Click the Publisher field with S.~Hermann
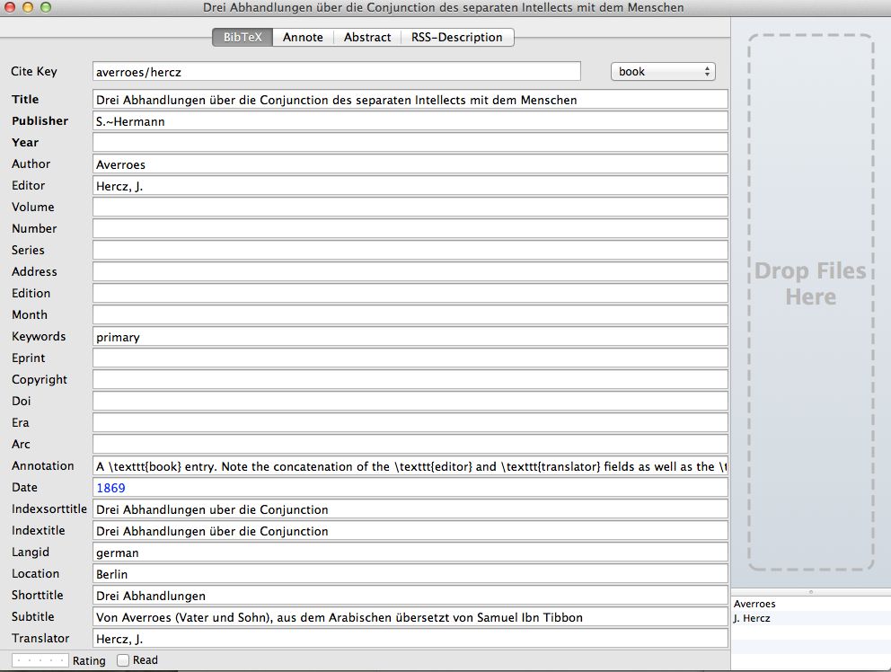891x672 pixels. [x=410, y=121]
